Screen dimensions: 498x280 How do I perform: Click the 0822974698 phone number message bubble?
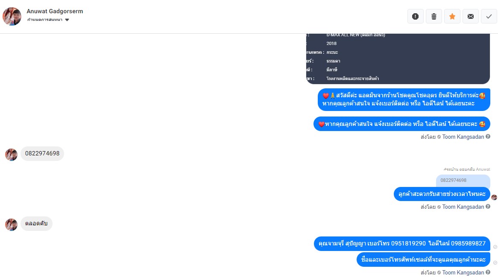[42, 154]
